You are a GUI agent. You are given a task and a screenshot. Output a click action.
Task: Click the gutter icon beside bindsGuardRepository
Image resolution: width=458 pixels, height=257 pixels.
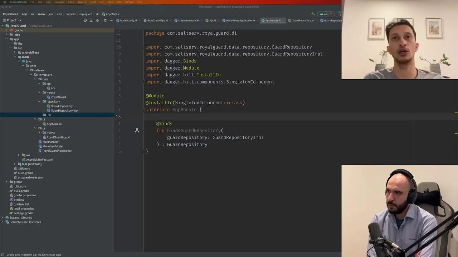[137, 131]
